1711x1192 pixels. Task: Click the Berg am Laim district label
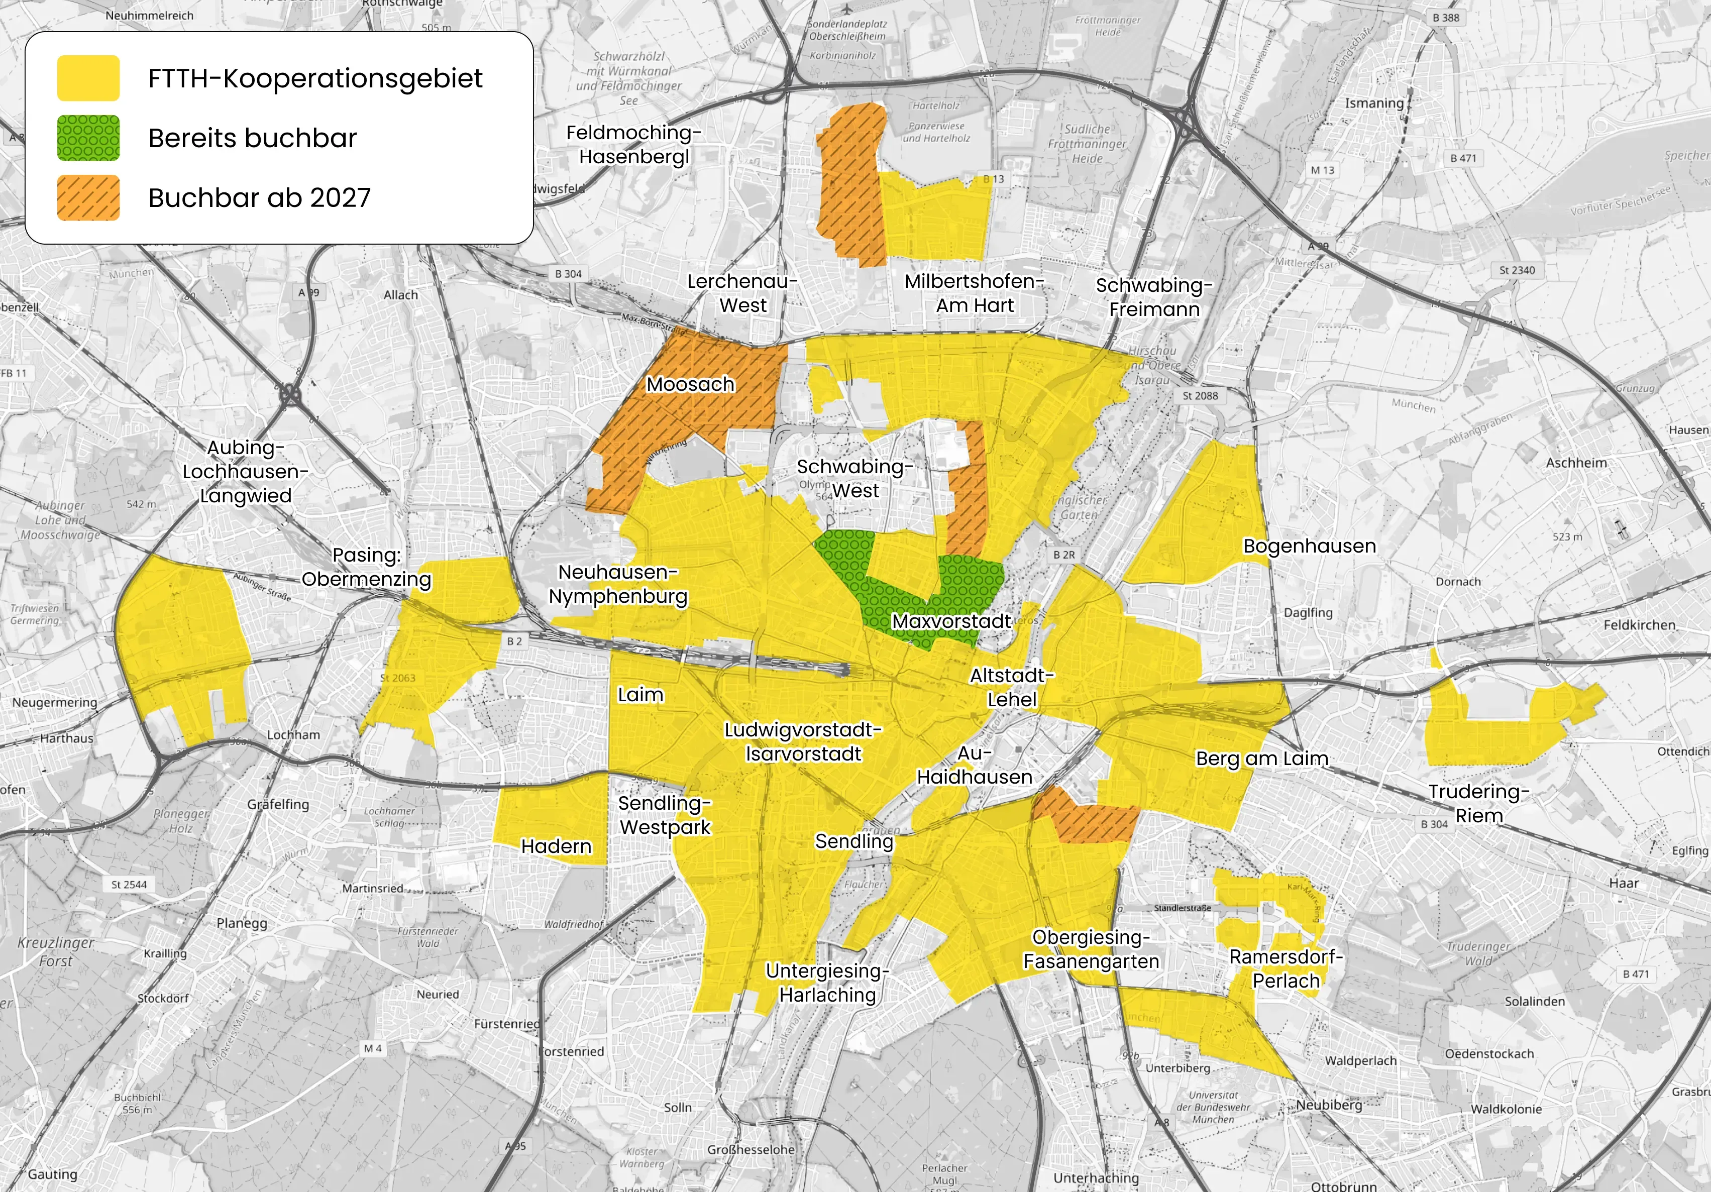coord(1262,758)
